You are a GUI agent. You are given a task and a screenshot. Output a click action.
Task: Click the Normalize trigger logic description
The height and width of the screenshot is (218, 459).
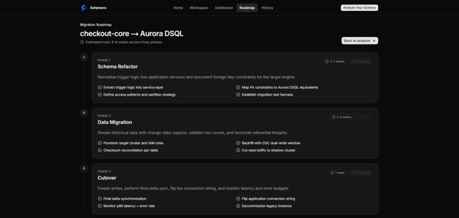[x=196, y=77]
